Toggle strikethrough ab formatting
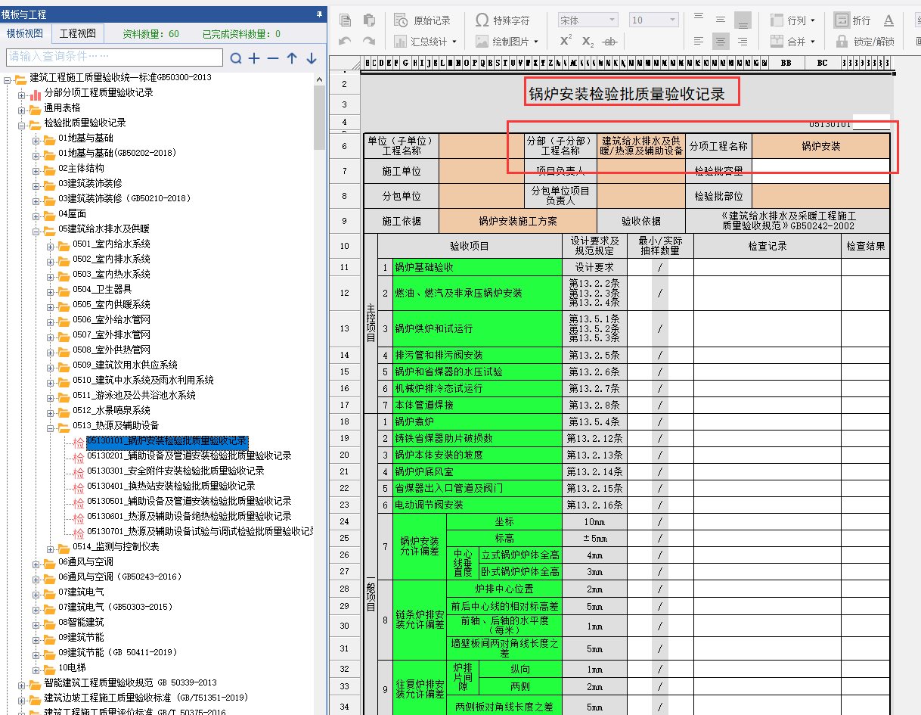The width and height of the screenshot is (921, 715). pyautogui.click(x=610, y=42)
